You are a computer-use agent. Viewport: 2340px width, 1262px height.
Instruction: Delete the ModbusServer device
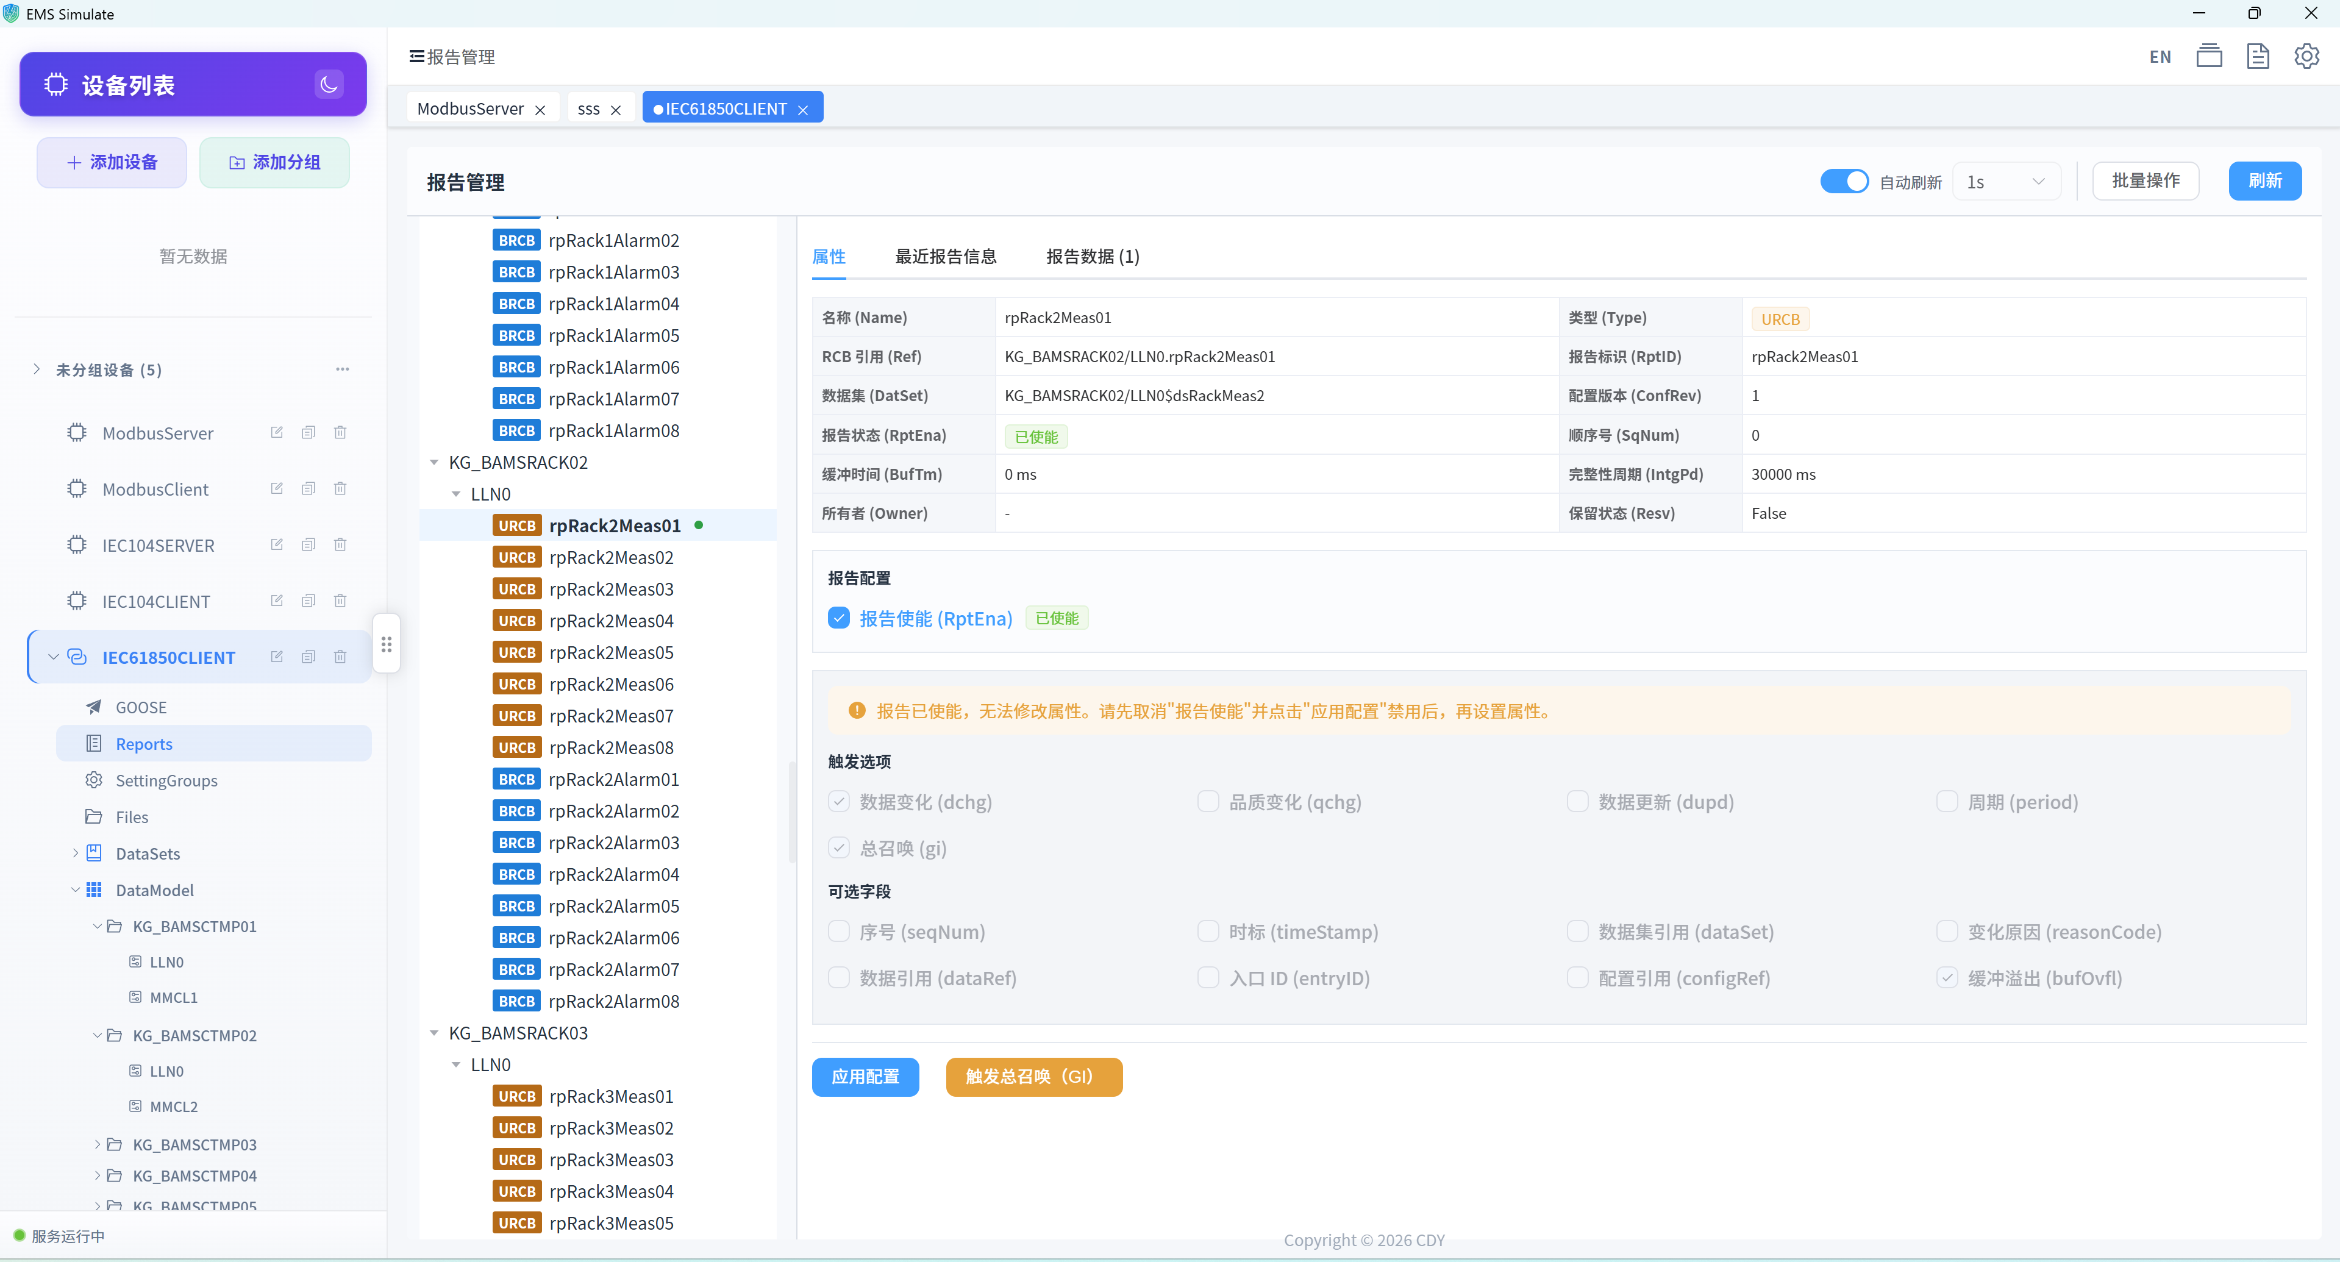[341, 432]
